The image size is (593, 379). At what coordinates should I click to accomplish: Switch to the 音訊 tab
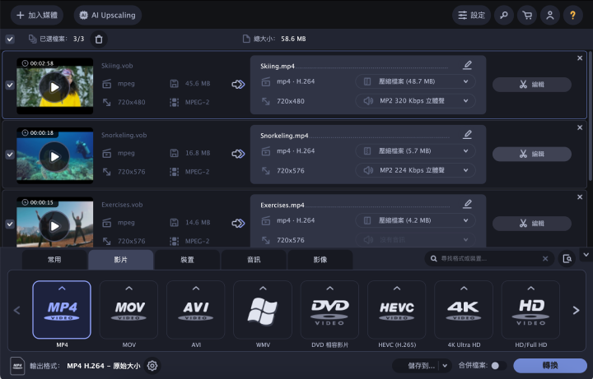(254, 260)
